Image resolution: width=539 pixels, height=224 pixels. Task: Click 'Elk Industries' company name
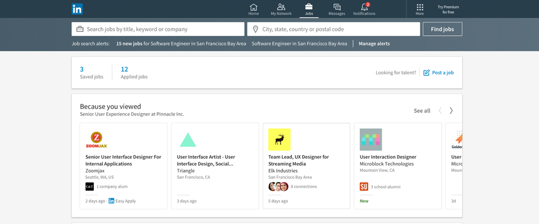pos(283,170)
